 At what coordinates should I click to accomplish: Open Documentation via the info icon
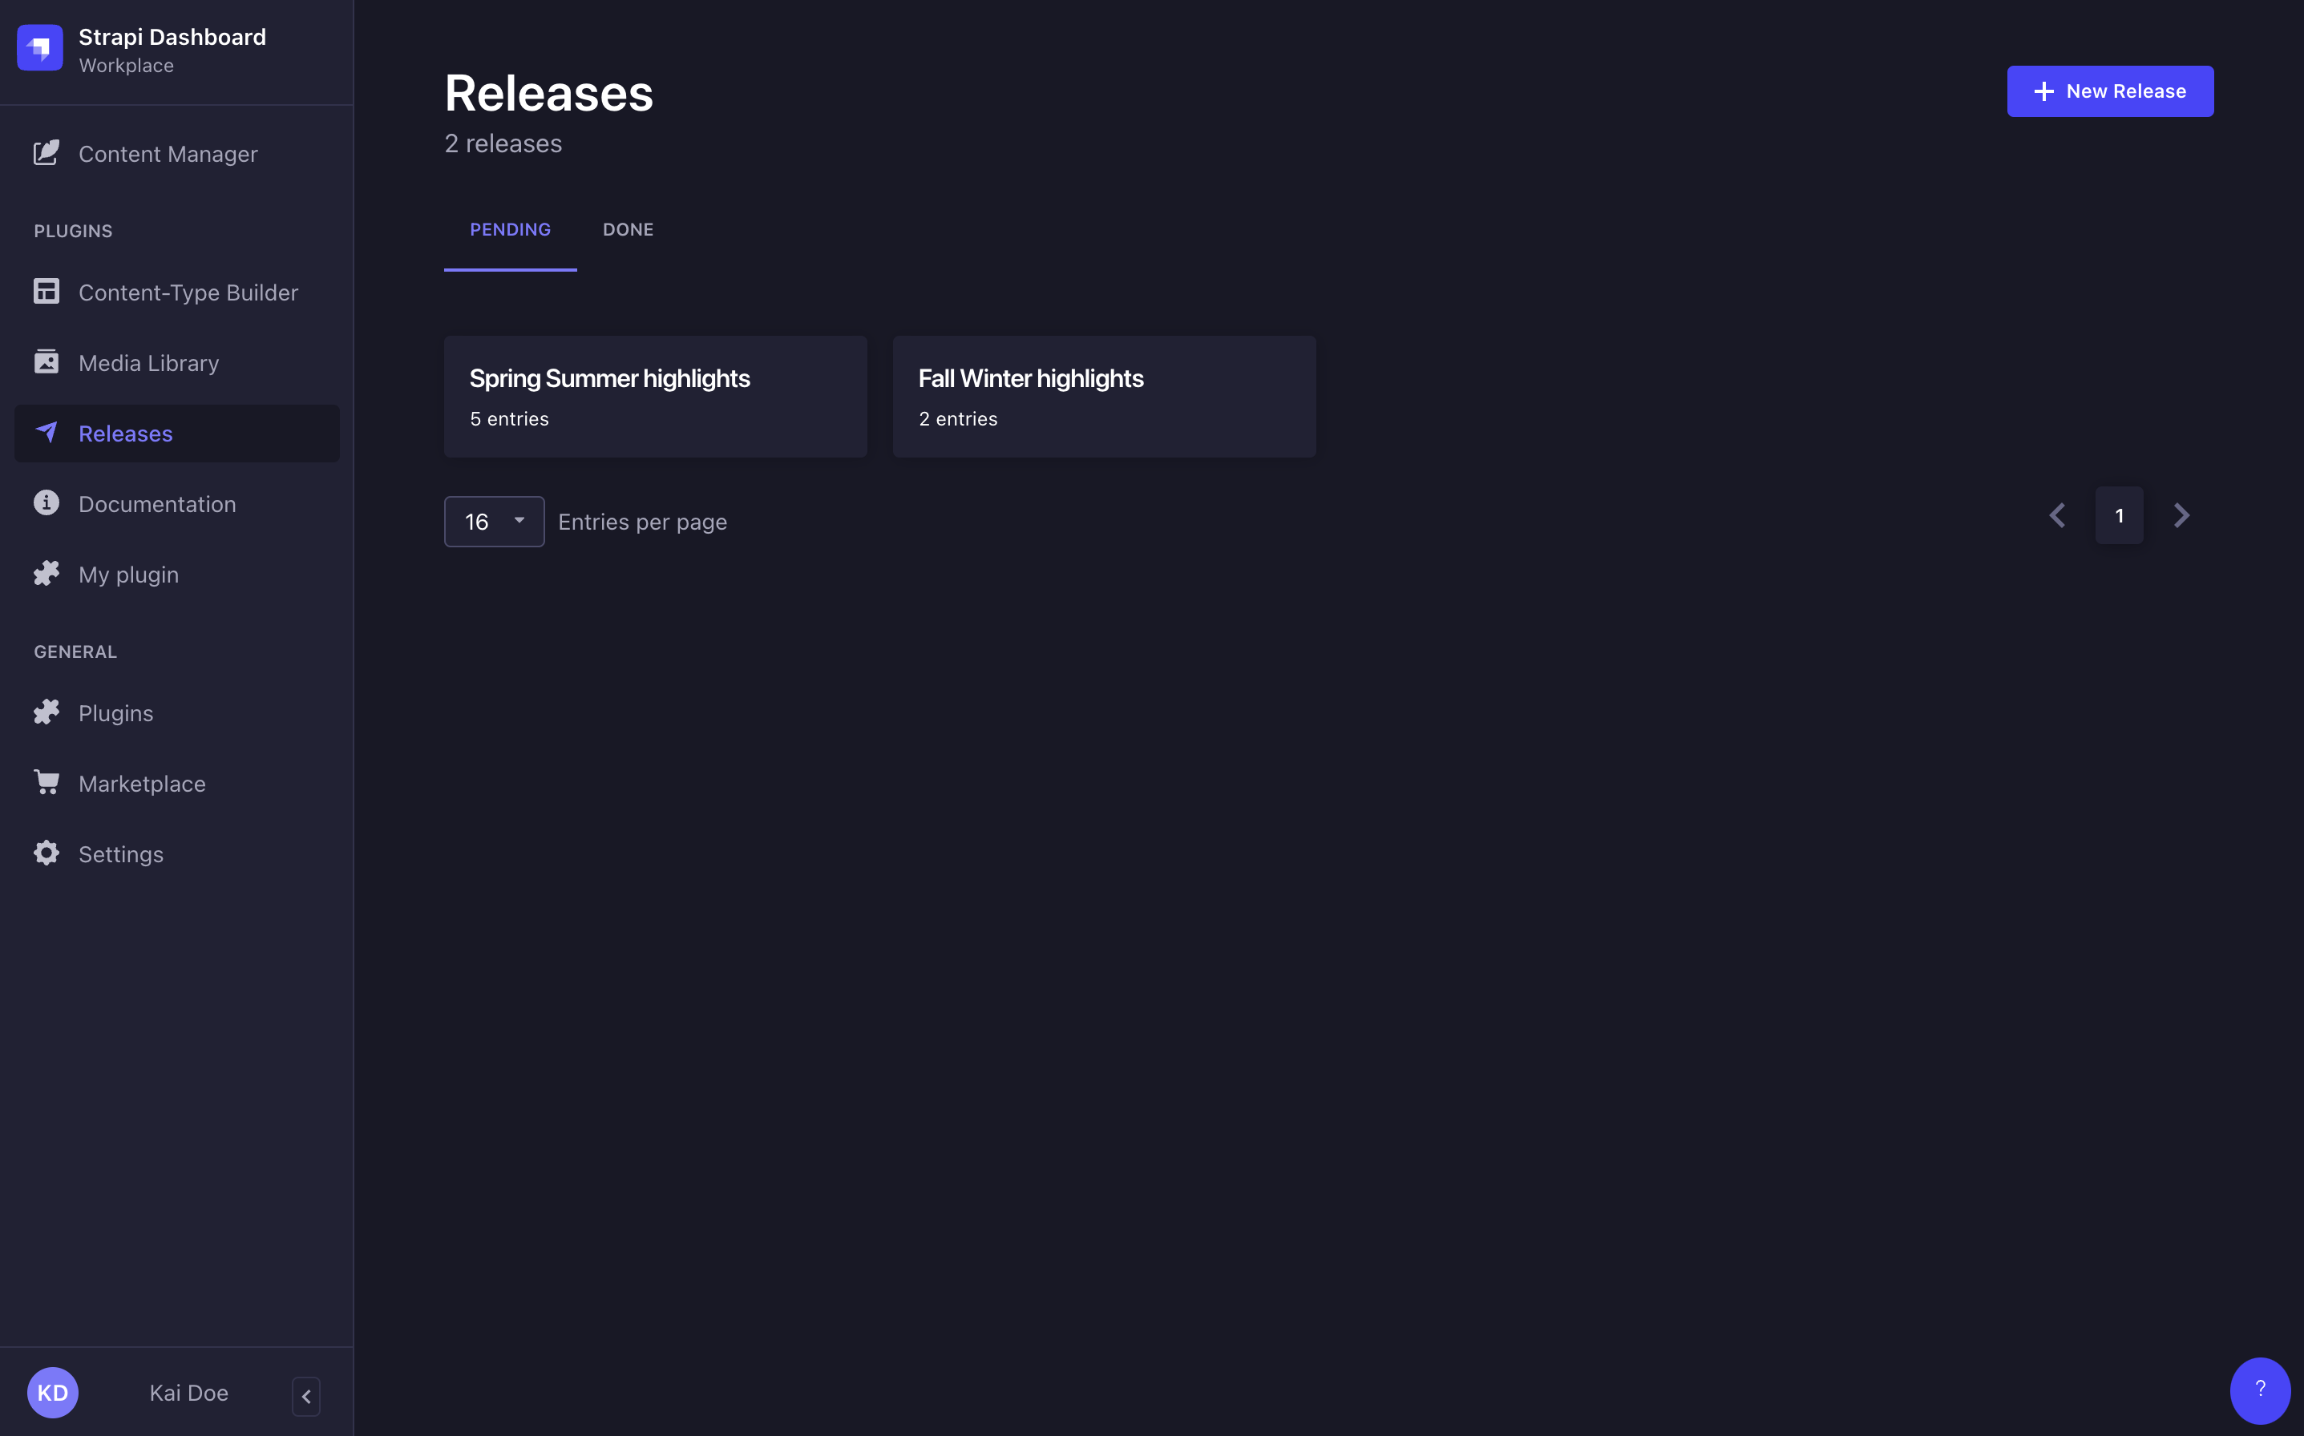click(x=46, y=503)
